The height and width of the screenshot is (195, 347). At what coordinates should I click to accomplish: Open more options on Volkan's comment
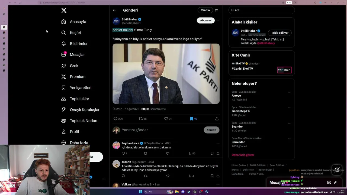coord(218,184)
